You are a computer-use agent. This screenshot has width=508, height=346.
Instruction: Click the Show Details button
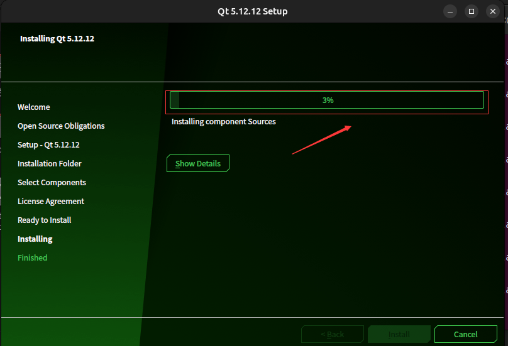click(198, 163)
